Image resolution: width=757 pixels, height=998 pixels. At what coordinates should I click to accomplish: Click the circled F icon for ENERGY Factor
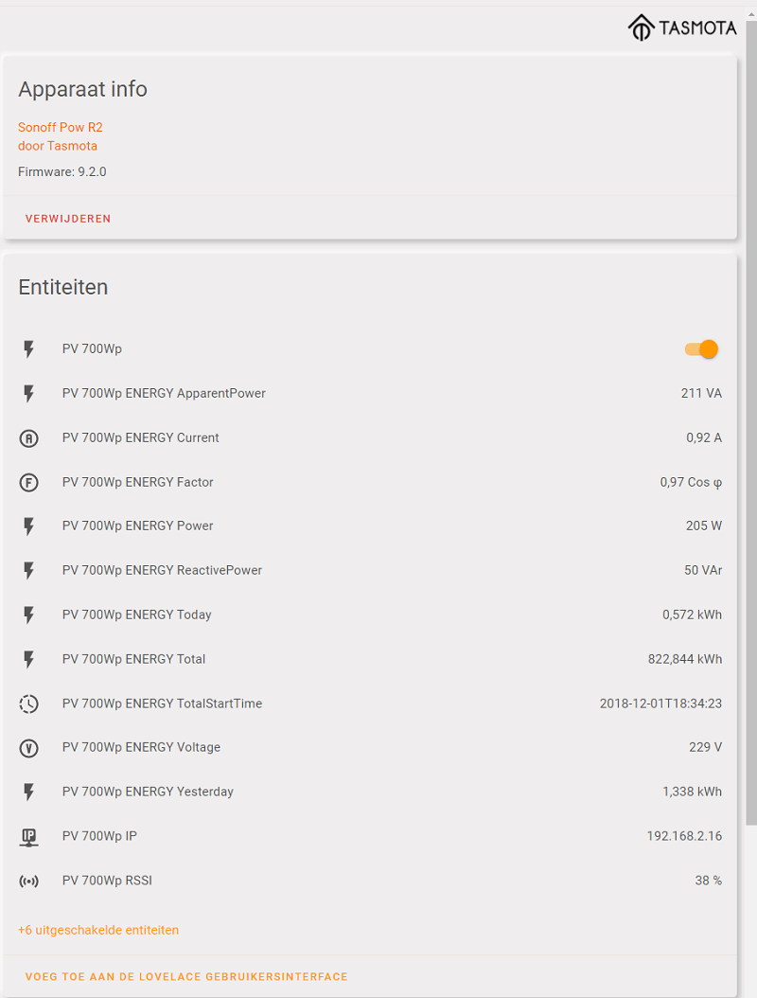point(28,483)
